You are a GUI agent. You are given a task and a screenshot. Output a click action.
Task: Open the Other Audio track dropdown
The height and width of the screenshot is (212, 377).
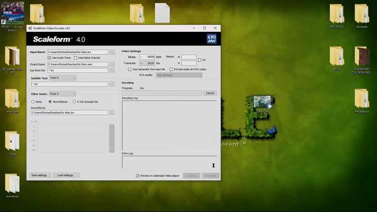(62, 94)
